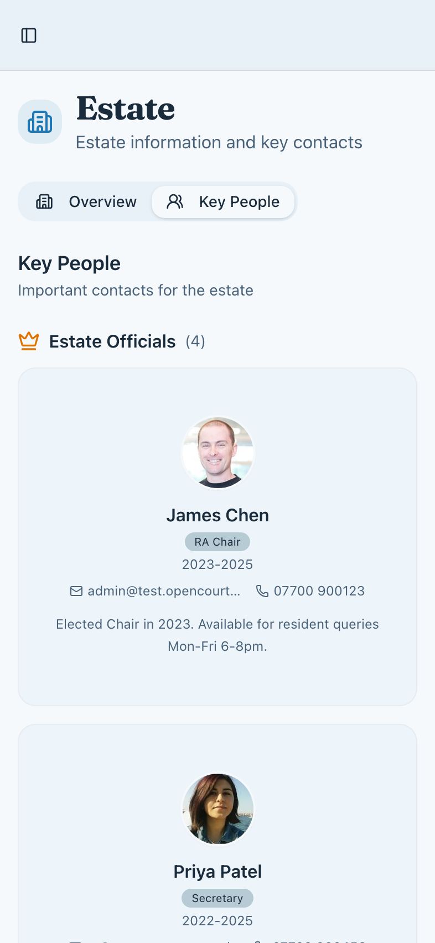Select the RA Chair role badge

click(x=217, y=542)
